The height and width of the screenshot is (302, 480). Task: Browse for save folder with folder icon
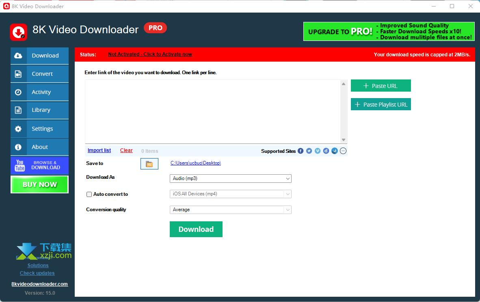[x=149, y=164]
